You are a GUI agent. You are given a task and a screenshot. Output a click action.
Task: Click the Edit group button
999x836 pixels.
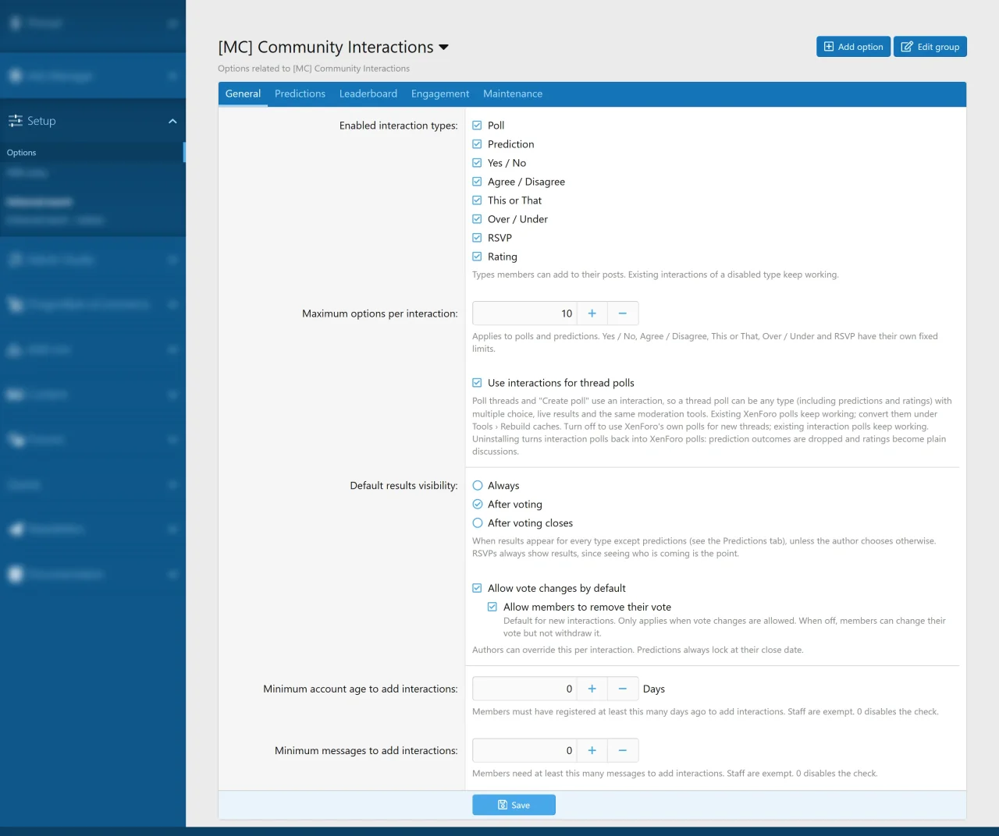click(930, 47)
